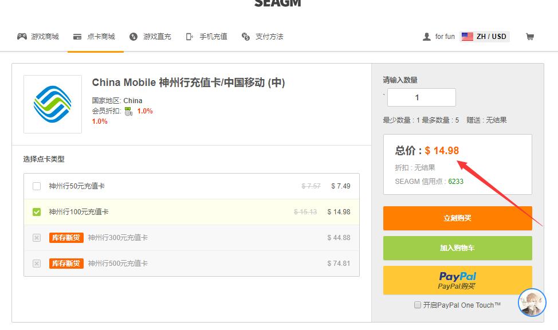Click the coins icon beside 支付方法
Screen dimensions: 558x330
pyautogui.click(x=246, y=36)
